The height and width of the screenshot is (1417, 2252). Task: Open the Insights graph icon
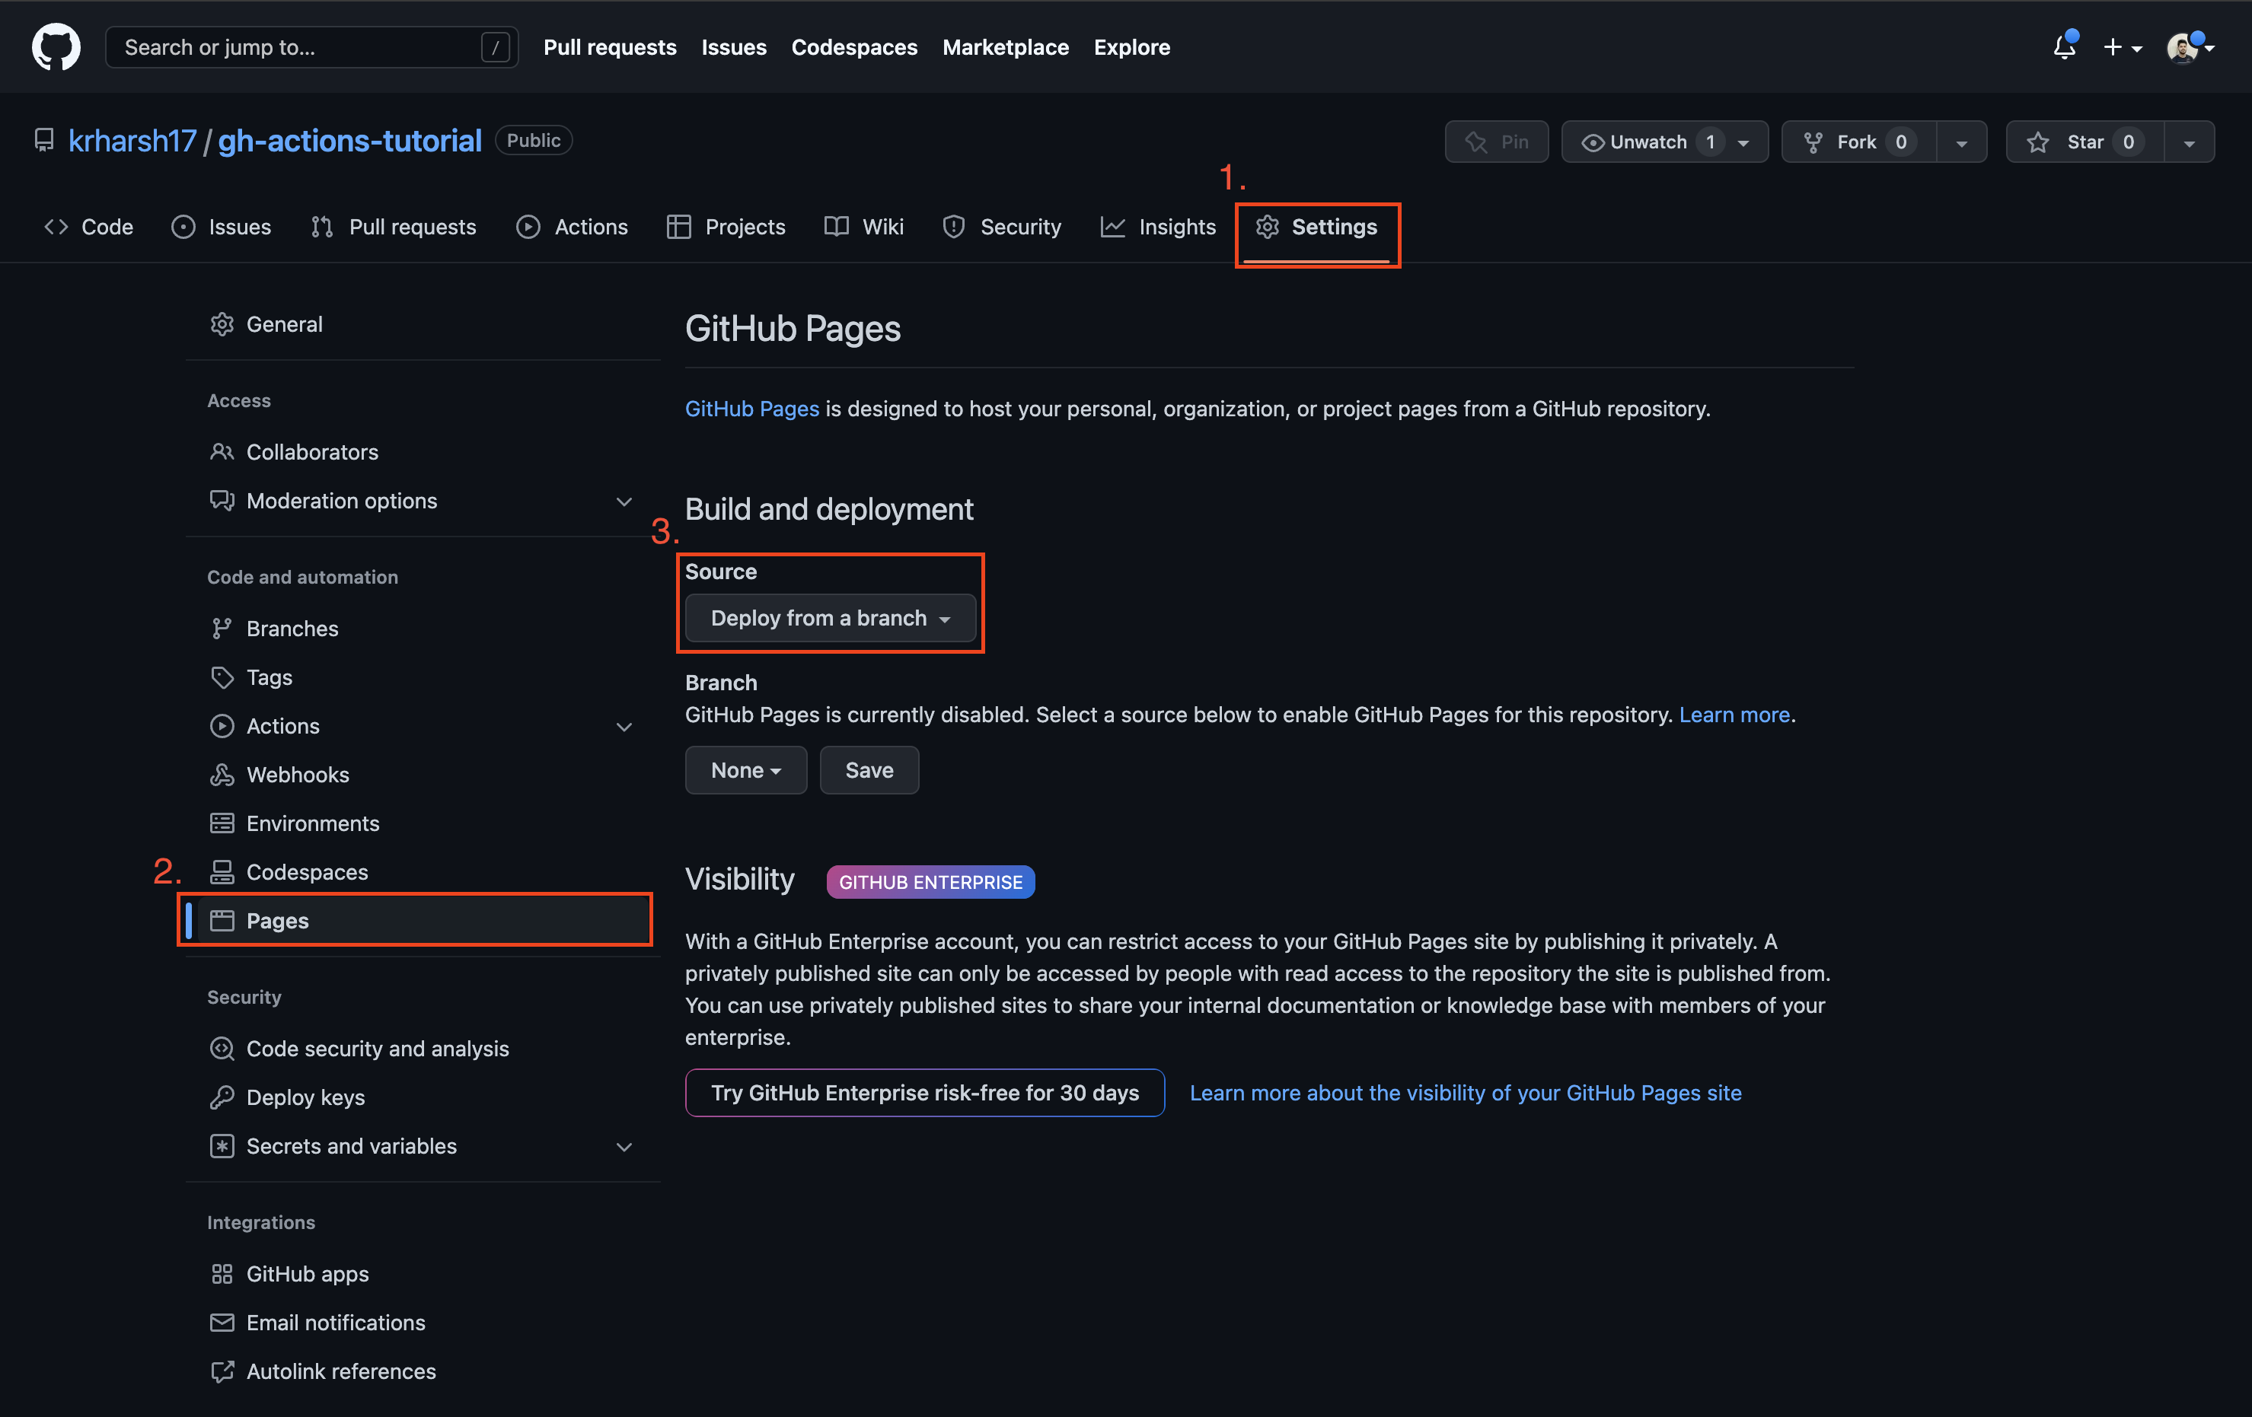pos(1113,226)
